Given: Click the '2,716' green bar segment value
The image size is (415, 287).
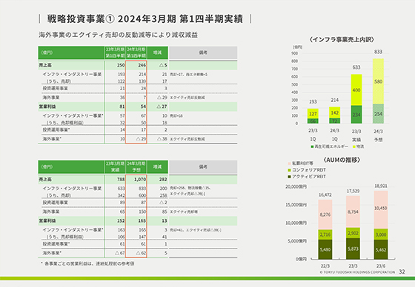Looking at the screenshot, I should click(325, 234).
